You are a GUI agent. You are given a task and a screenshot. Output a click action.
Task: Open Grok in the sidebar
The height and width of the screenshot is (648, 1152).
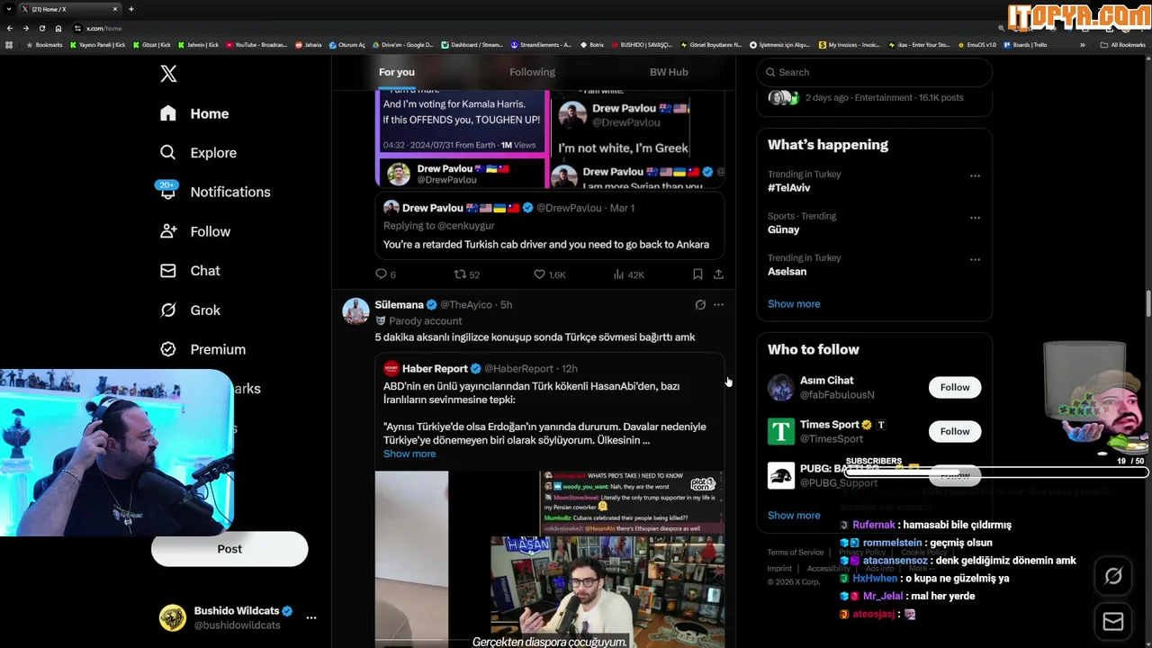[x=190, y=310]
